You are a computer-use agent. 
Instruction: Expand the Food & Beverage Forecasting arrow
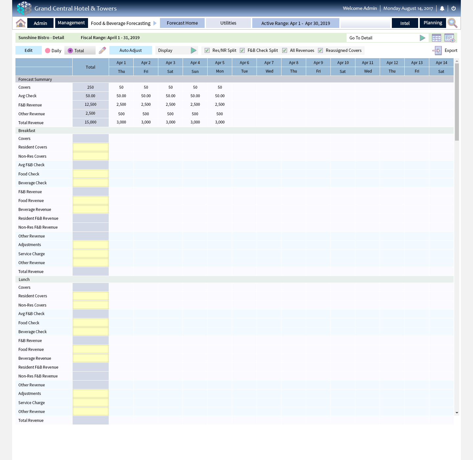pyautogui.click(x=155, y=23)
